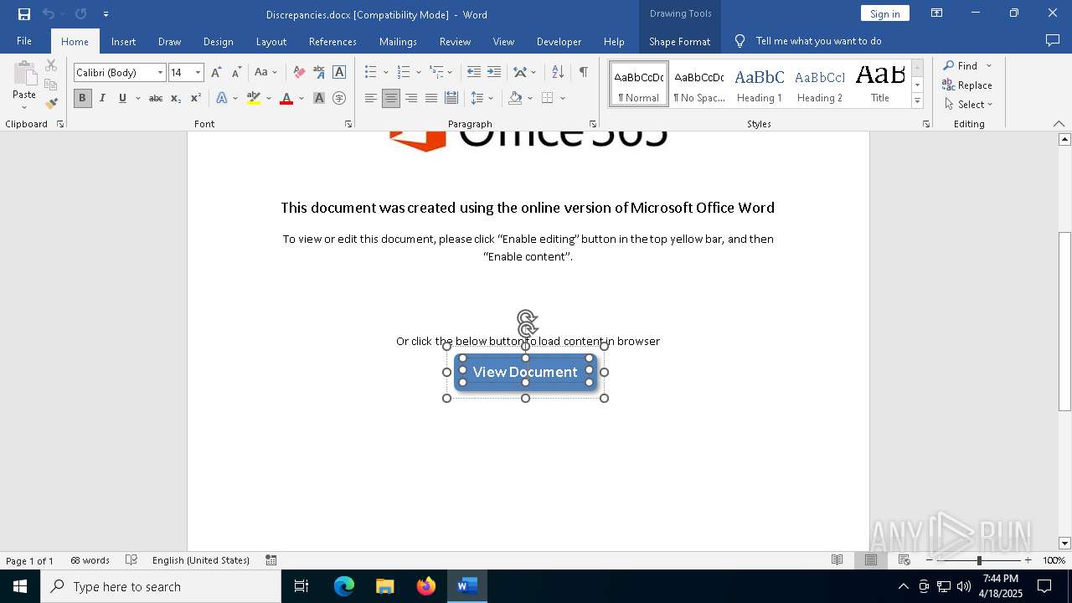The image size is (1072, 603).
Task: Switch to Web Layout view
Action: (904, 560)
